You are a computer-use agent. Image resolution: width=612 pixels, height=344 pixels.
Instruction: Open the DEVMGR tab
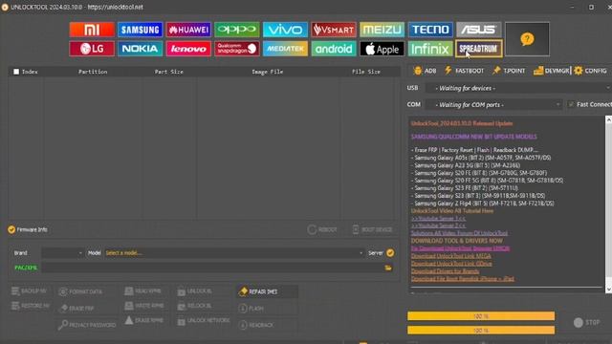tap(551, 71)
